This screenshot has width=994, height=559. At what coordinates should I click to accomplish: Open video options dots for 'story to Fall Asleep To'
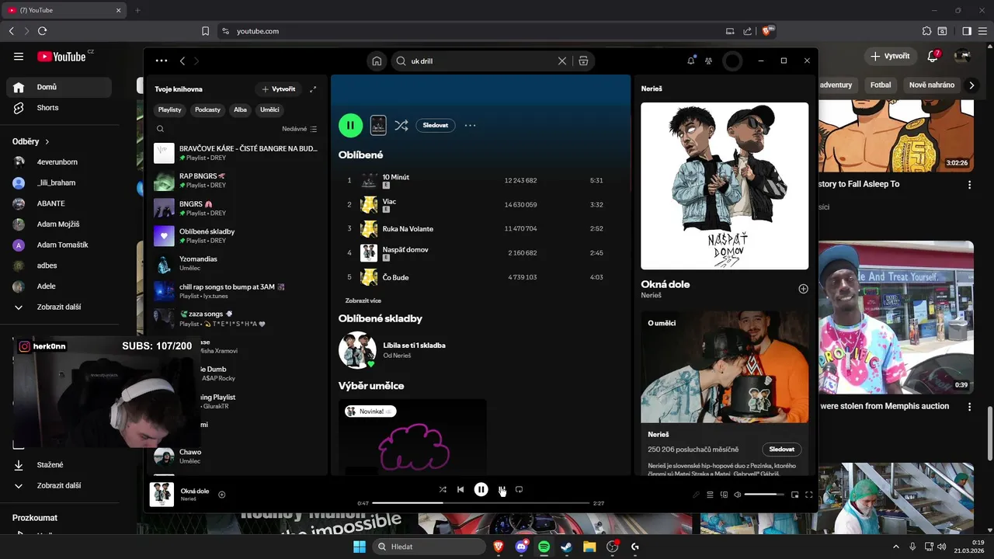(x=969, y=185)
